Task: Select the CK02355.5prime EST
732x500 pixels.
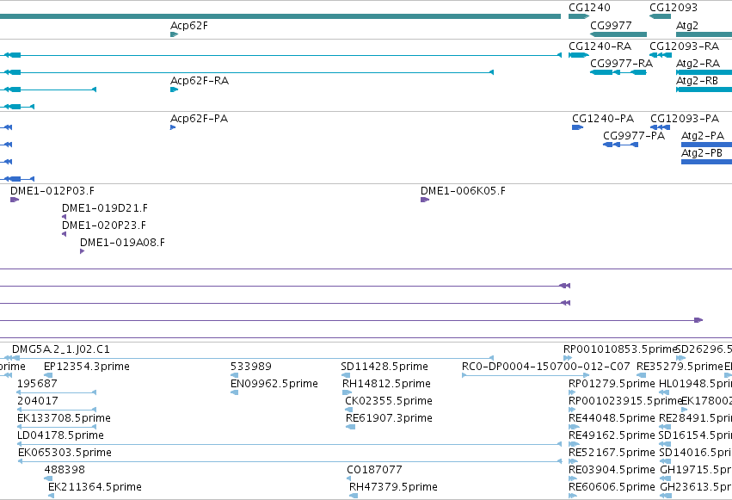Action: tap(348, 410)
